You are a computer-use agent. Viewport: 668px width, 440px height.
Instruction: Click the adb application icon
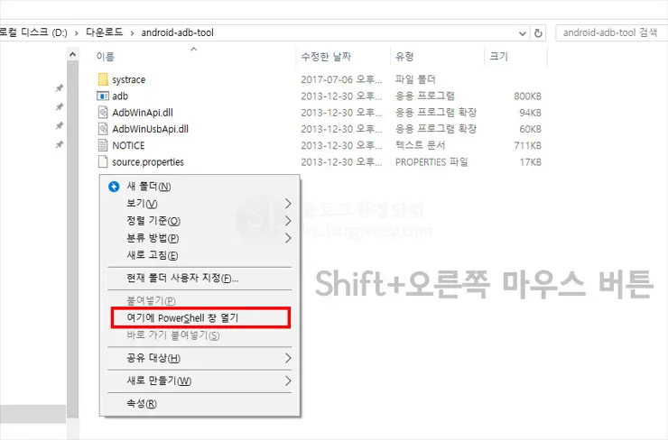point(103,96)
